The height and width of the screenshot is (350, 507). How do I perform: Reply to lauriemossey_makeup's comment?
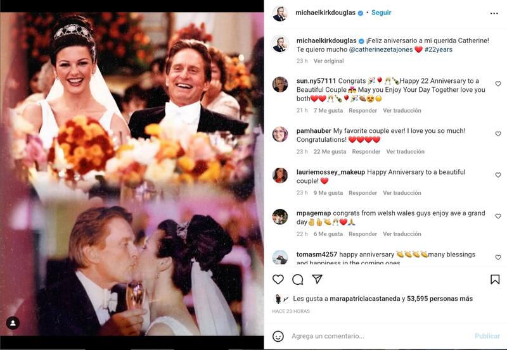click(x=363, y=193)
